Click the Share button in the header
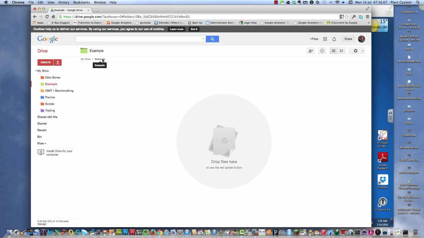The width and height of the screenshot is (424, 238). point(348,39)
